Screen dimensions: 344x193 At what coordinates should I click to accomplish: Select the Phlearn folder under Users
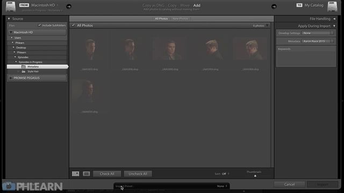[x=20, y=43]
